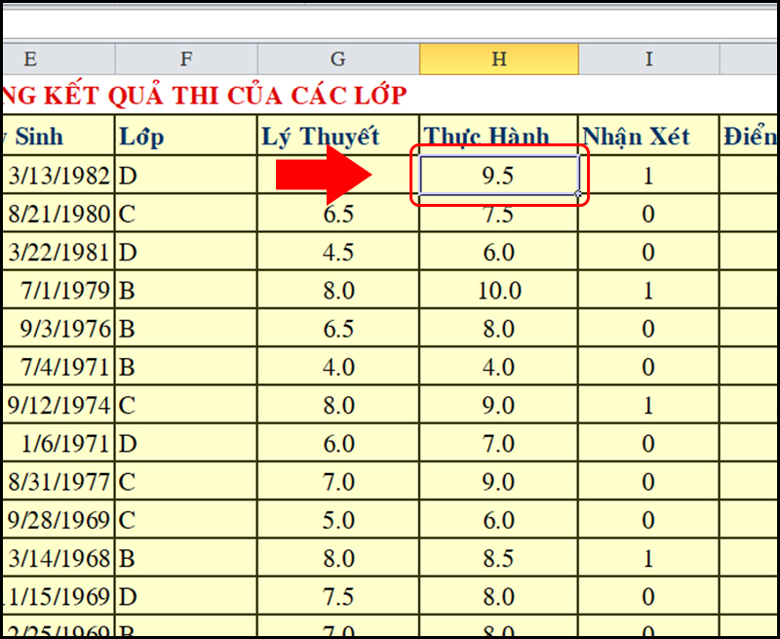Click column I header letter
Screen dimensions: 780x639
(648, 60)
